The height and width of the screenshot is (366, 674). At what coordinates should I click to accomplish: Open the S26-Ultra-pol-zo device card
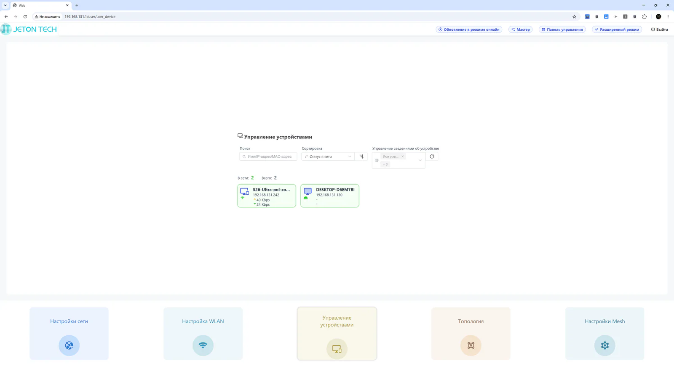(x=267, y=196)
